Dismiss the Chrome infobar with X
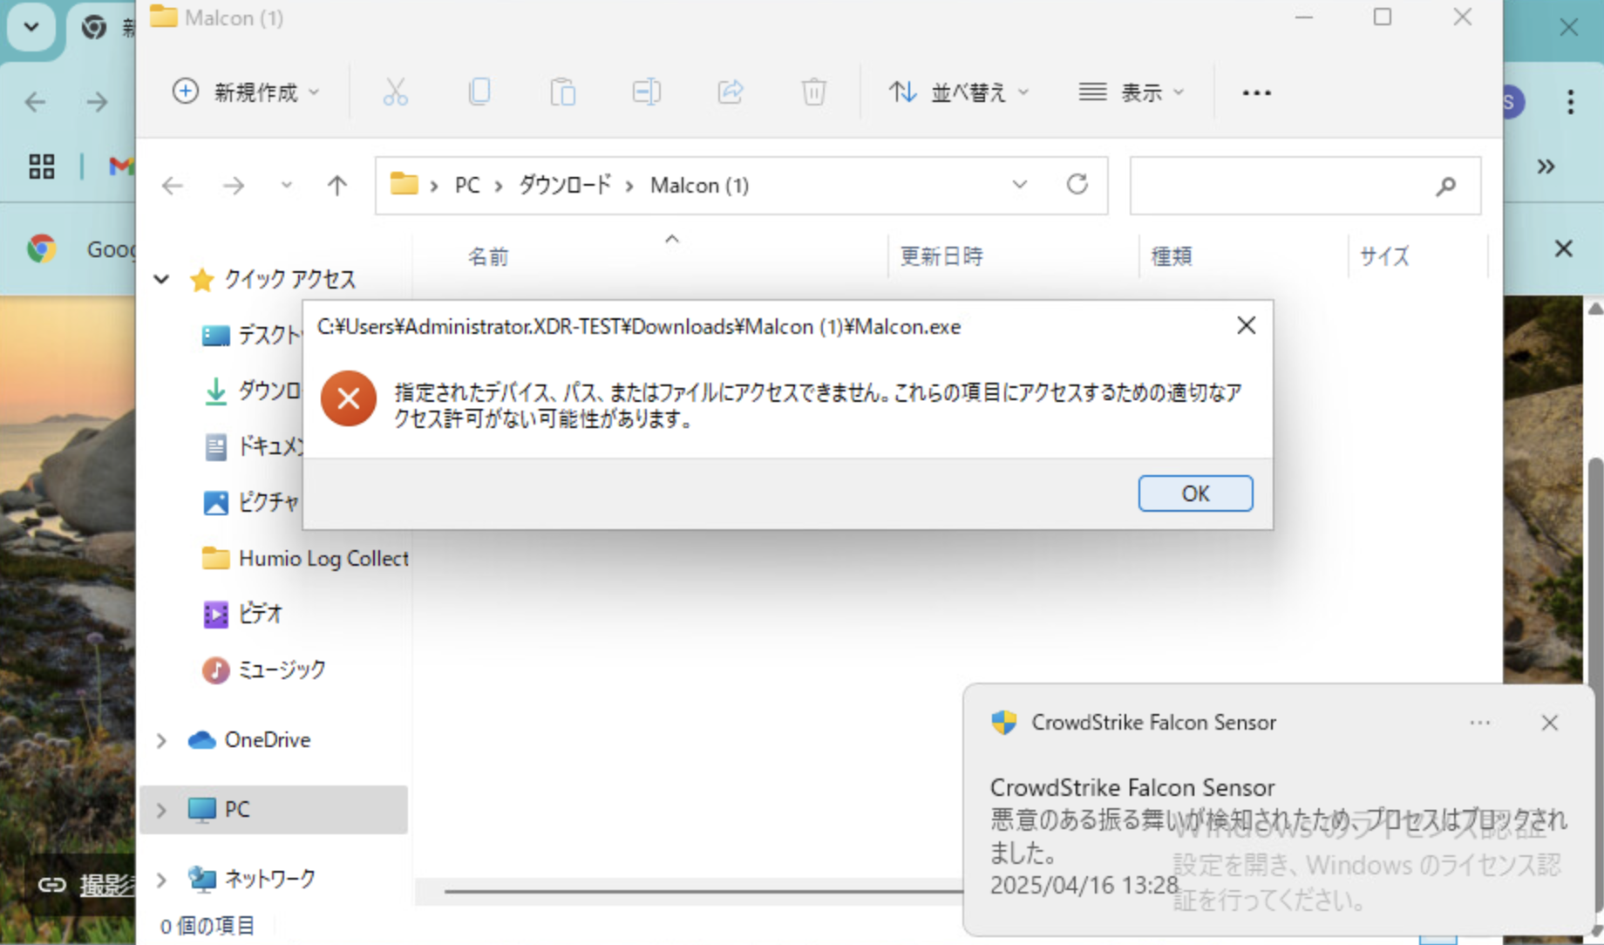Screen dimensions: 1604x945 click(x=1563, y=249)
